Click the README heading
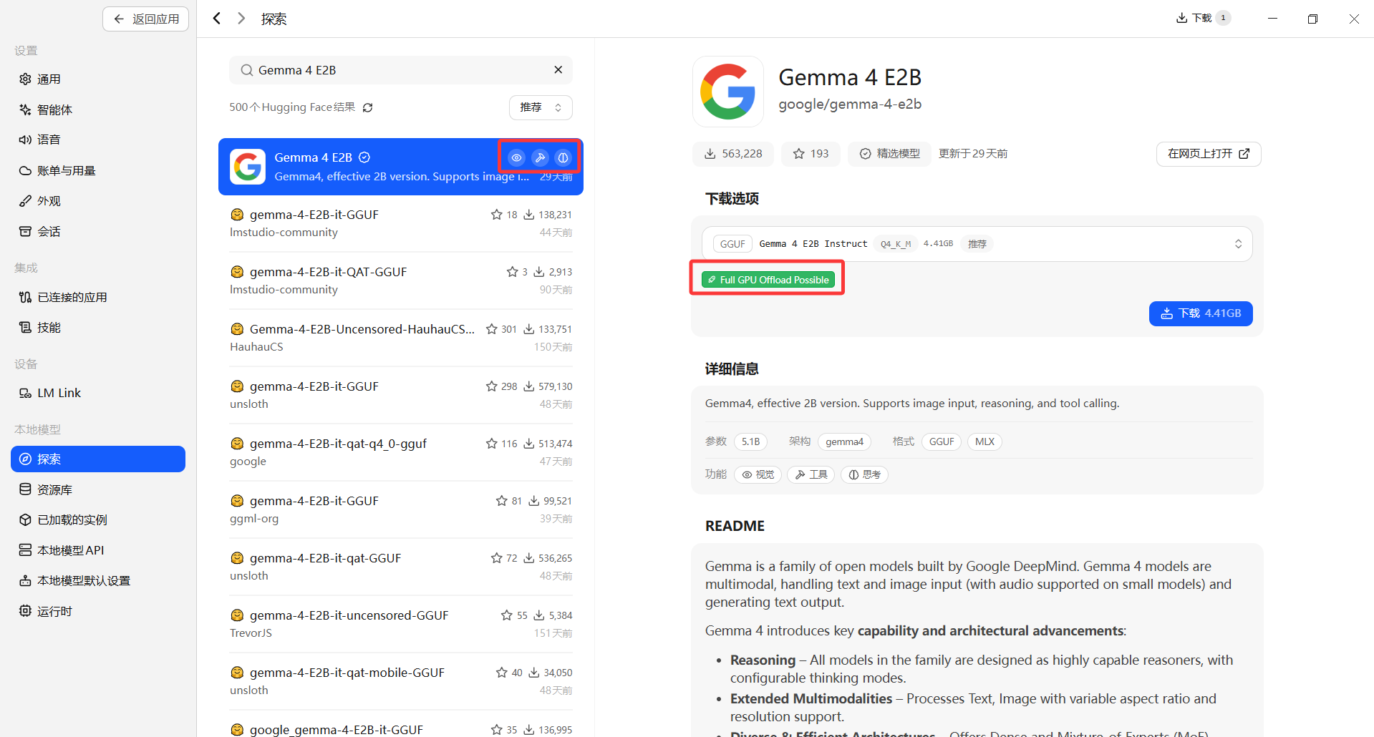 [x=735, y=526]
